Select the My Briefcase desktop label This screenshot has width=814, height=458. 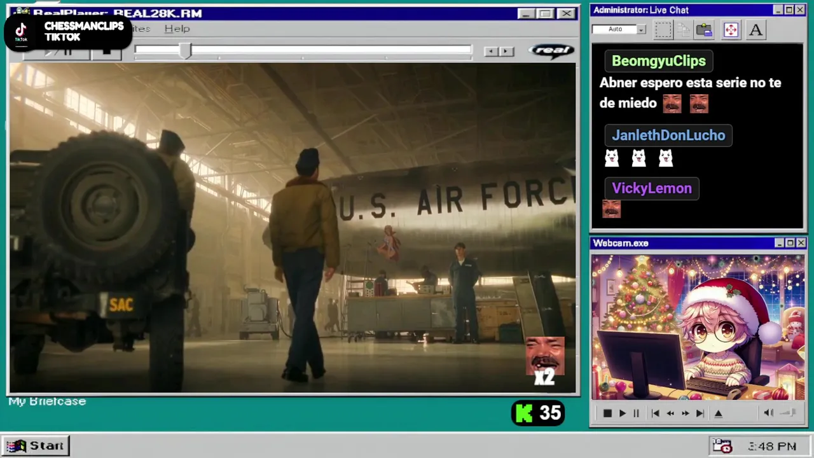coord(47,401)
